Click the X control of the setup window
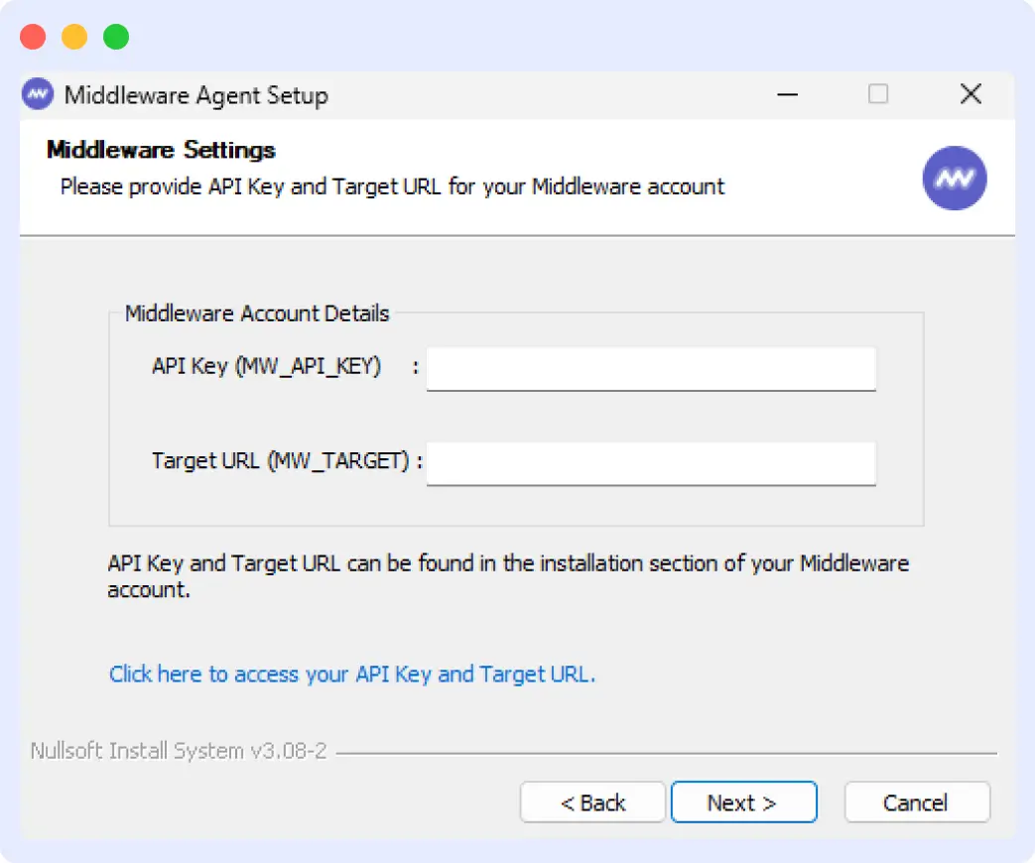This screenshot has height=863, width=1035. [970, 94]
